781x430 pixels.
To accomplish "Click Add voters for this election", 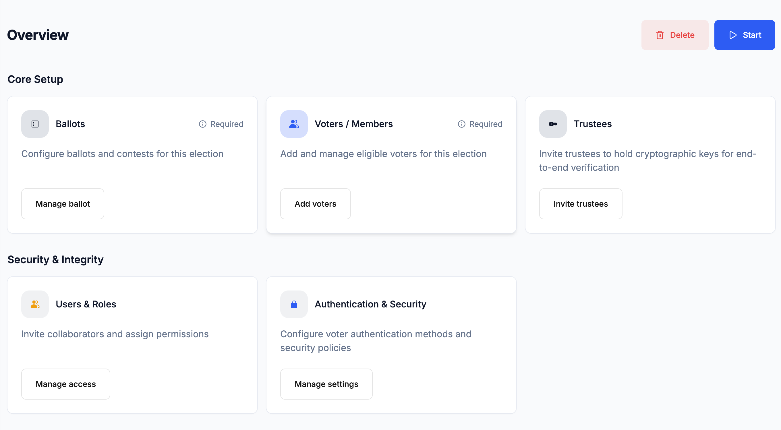I will [x=315, y=204].
